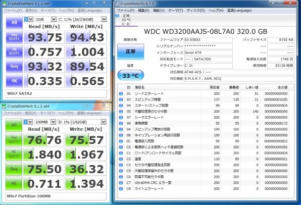Click the CrystalDiskInfo title bar icon
The image size is (301, 205).
117,4
